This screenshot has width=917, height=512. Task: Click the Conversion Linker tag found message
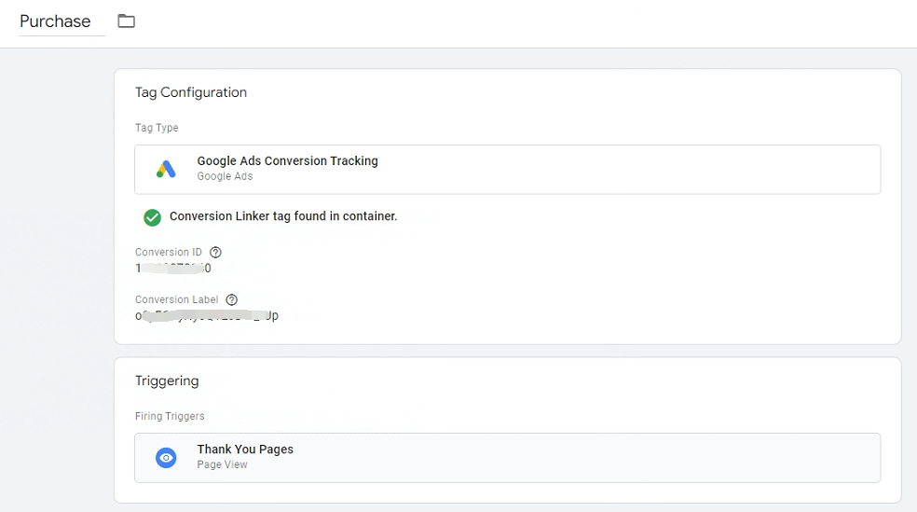(283, 216)
